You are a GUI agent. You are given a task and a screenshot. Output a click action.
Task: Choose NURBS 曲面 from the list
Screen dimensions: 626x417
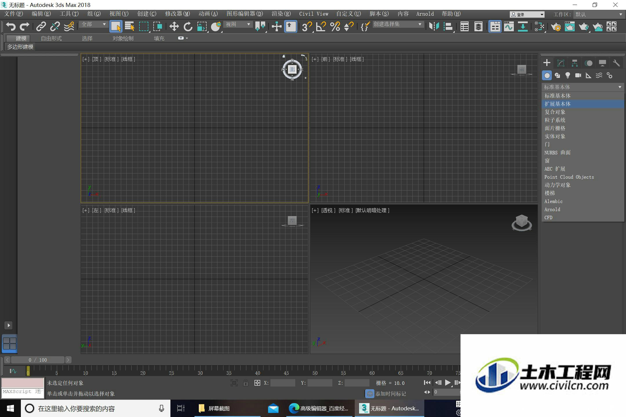point(583,153)
